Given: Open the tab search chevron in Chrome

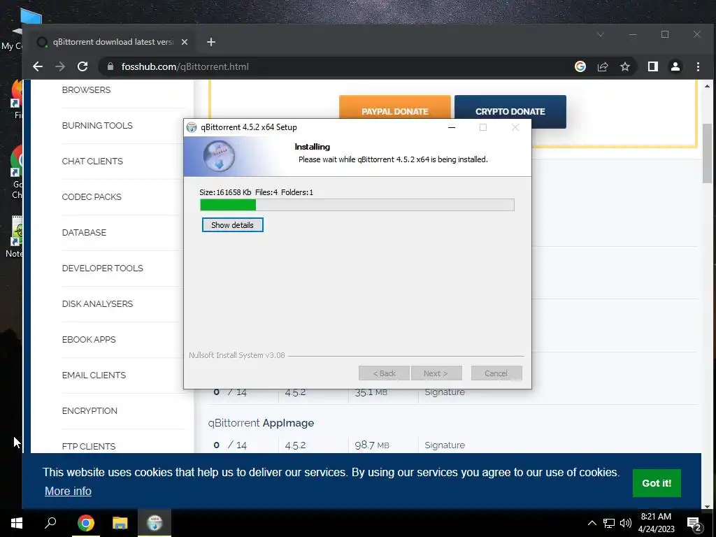Looking at the screenshot, I should [601, 35].
